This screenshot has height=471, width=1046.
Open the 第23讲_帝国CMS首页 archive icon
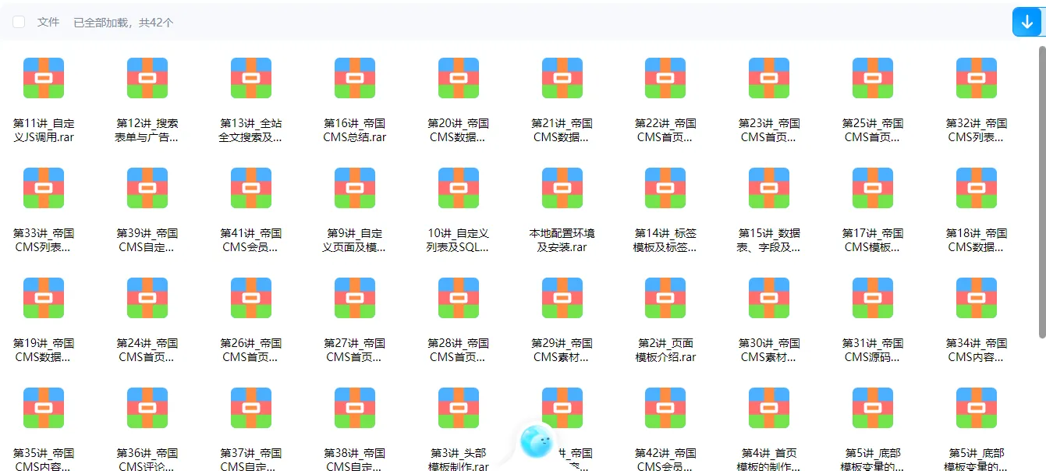(x=768, y=77)
